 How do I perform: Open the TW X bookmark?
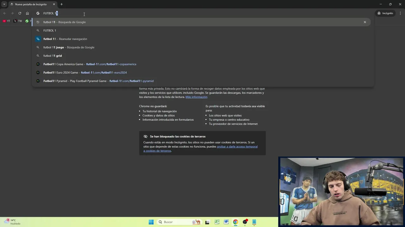[x=18, y=21]
